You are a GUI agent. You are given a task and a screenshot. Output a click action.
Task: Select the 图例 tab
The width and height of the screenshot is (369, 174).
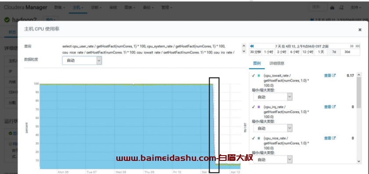click(x=257, y=63)
